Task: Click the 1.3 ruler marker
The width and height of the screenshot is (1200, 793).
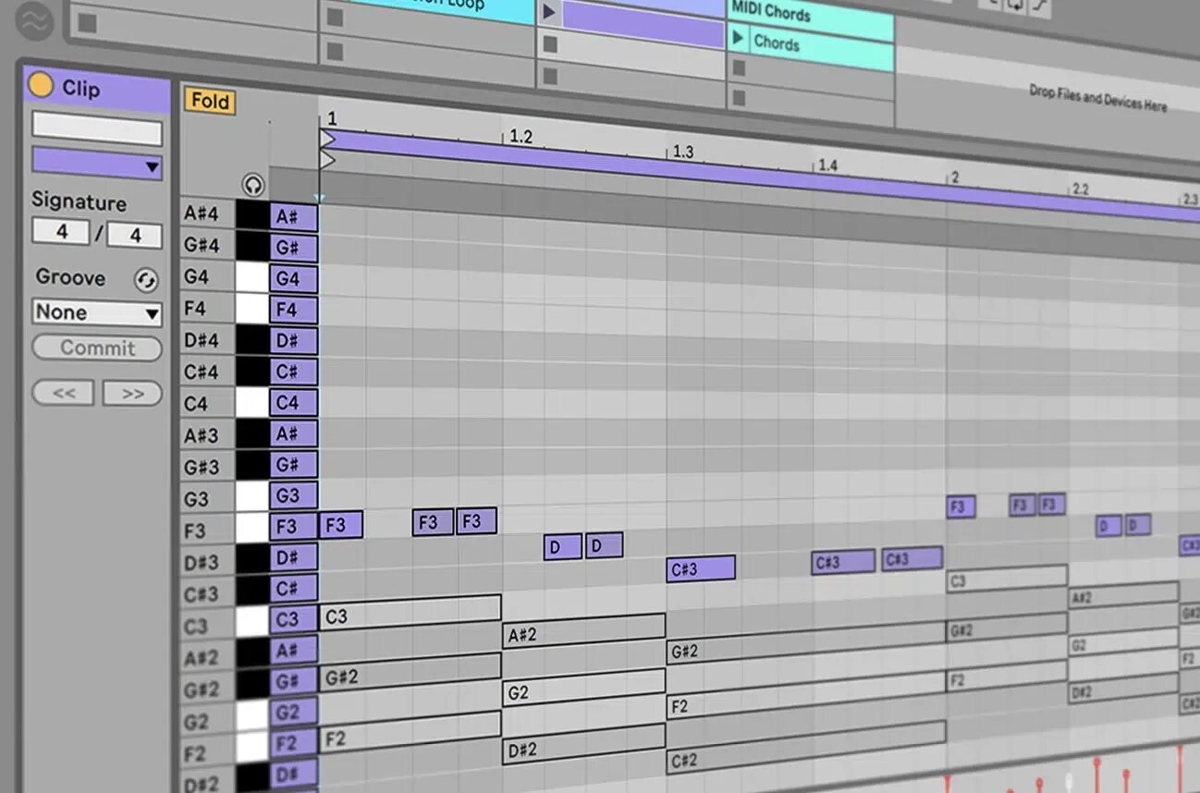Action: (682, 152)
